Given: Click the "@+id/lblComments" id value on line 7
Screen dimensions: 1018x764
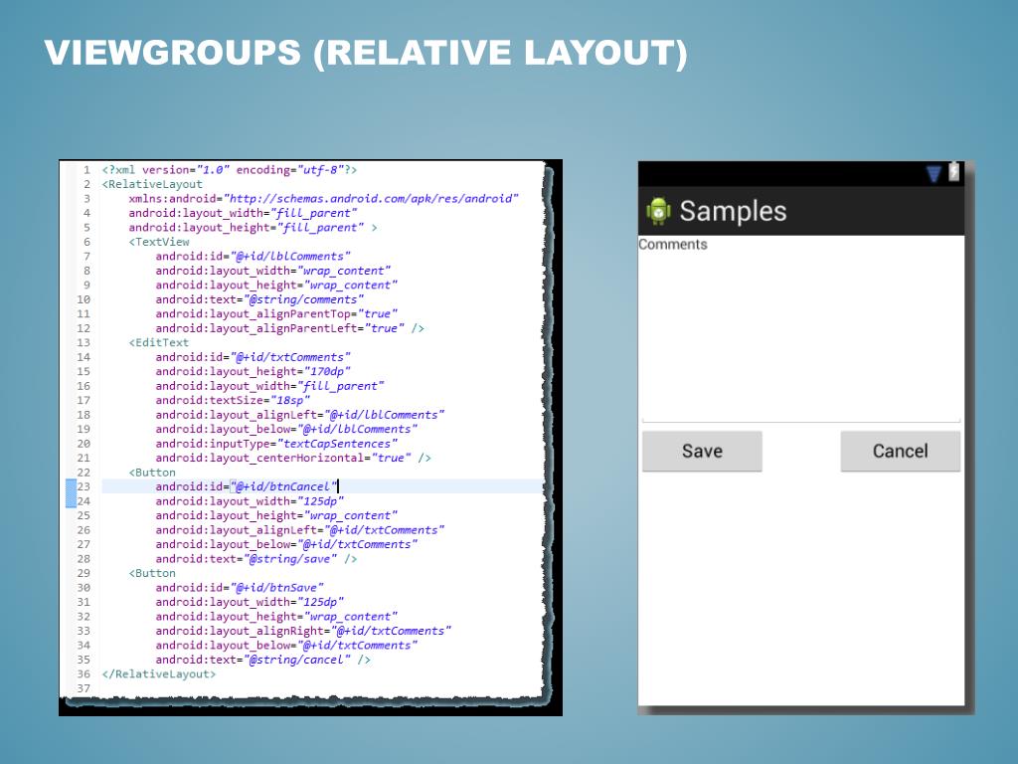Looking at the screenshot, I should pyautogui.click(x=290, y=256).
